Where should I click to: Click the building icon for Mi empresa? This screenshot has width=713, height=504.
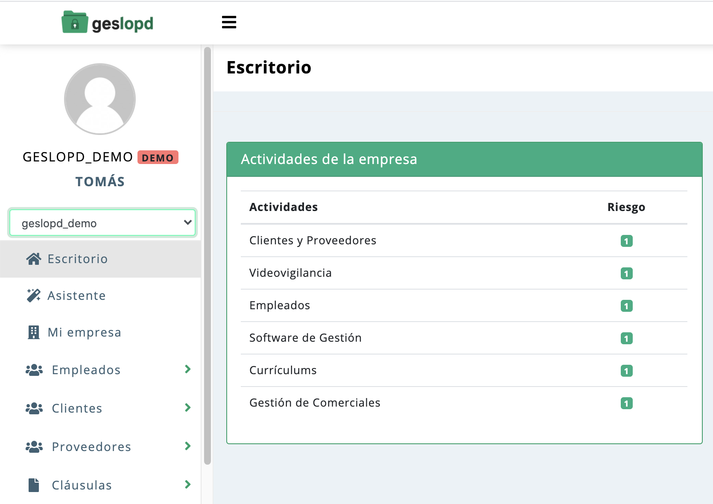click(34, 332)
